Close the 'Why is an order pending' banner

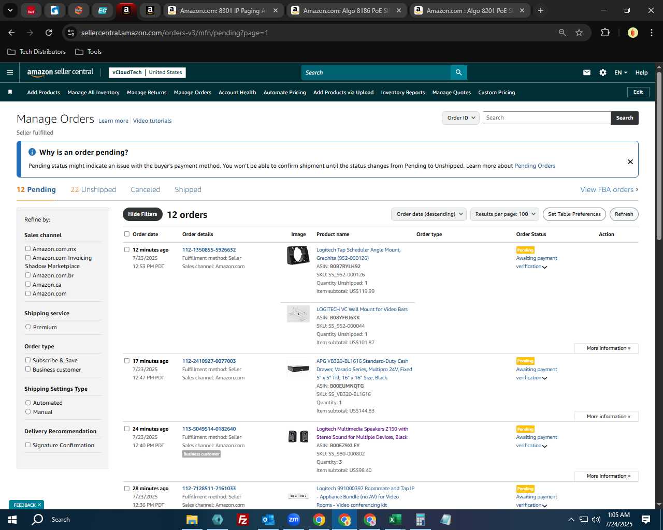630,161
